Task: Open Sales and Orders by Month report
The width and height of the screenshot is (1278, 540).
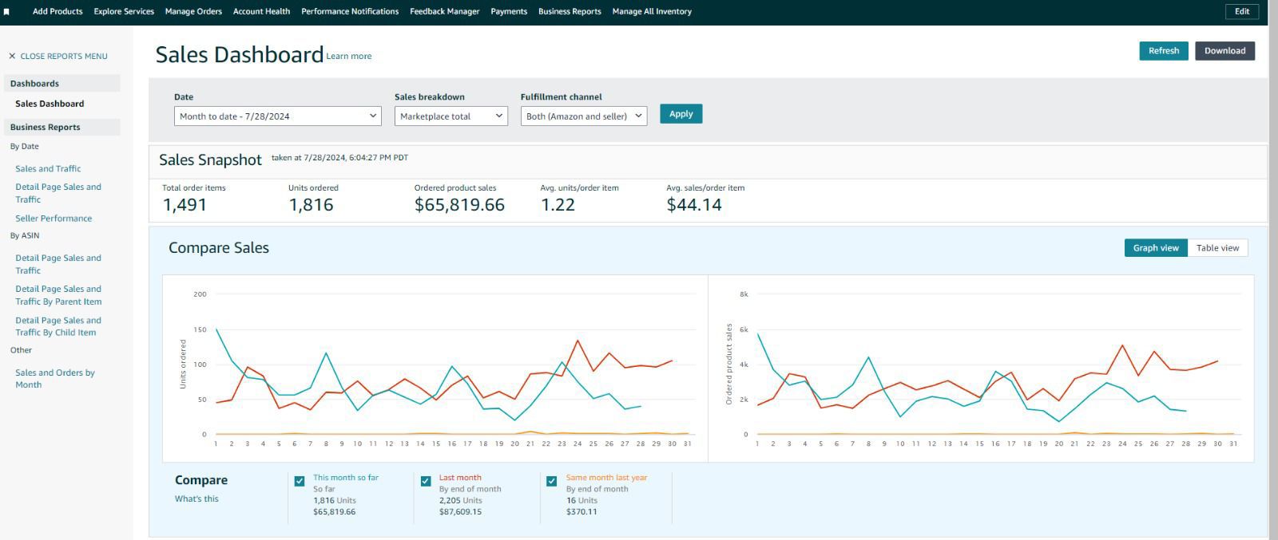Action: tap(55, 378)
